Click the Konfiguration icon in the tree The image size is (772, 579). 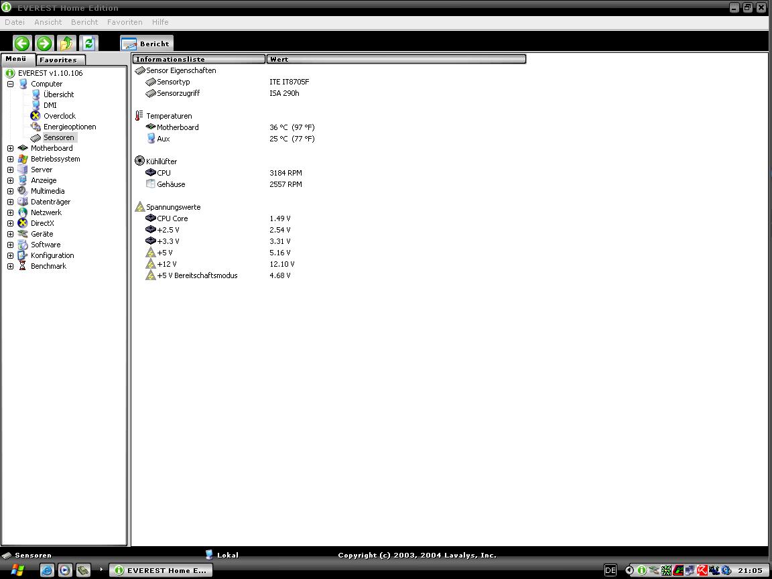[x=23, y=255]
